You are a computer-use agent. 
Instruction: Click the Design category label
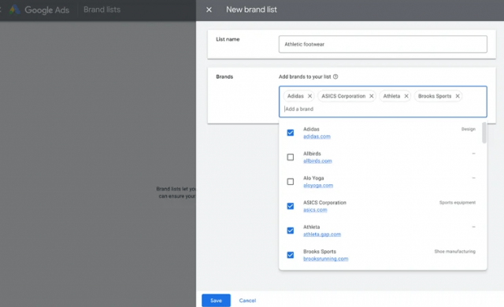(x=469, y=129)
